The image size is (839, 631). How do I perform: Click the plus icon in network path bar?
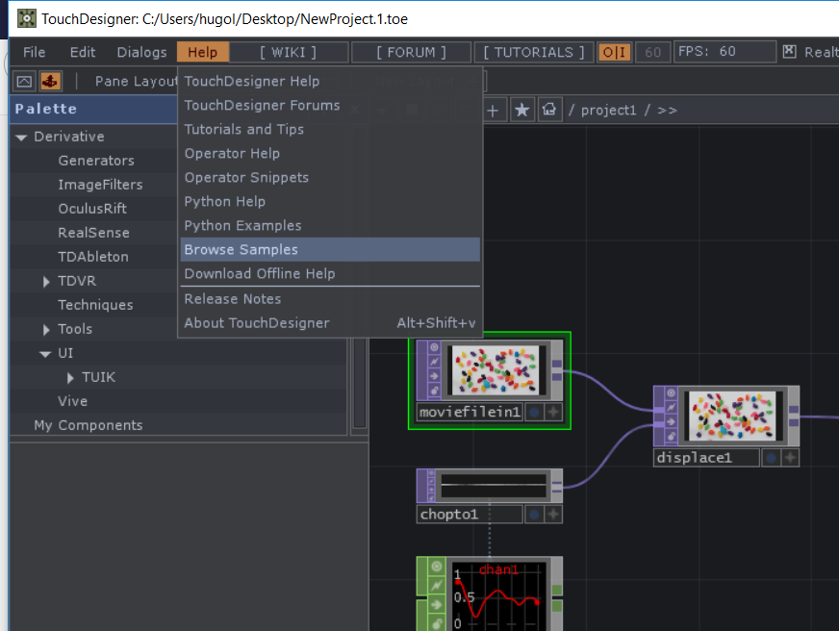pos(493,111)
